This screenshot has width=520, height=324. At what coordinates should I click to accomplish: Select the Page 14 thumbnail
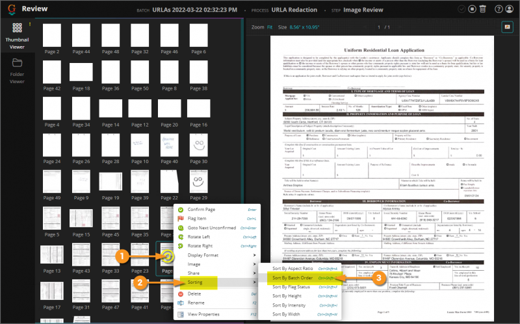pyautogui.click(x=110, y=108)
